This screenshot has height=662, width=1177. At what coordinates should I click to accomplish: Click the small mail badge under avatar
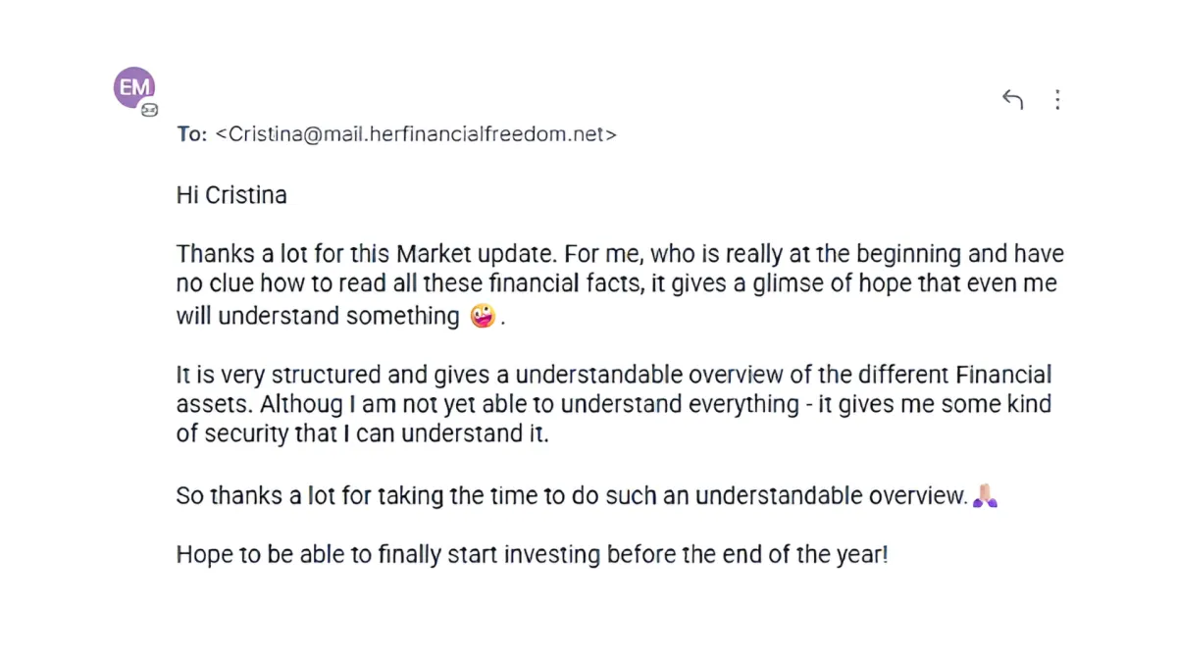point(149,110)
